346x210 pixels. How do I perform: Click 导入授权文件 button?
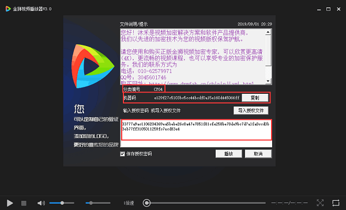pos(251,110)
